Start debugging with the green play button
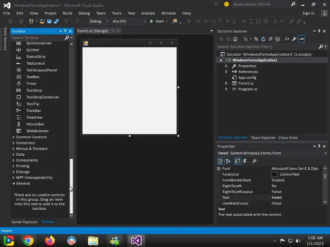 pos(151,21)
